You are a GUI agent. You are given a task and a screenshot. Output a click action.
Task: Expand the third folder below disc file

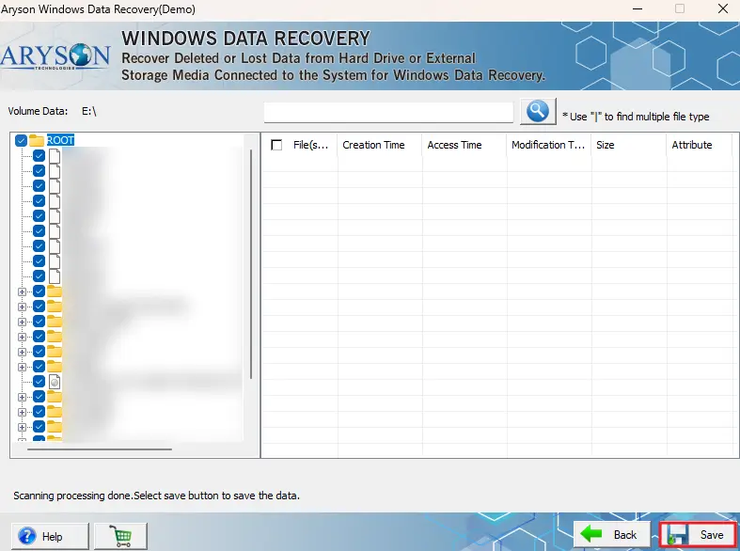(22, 428)
